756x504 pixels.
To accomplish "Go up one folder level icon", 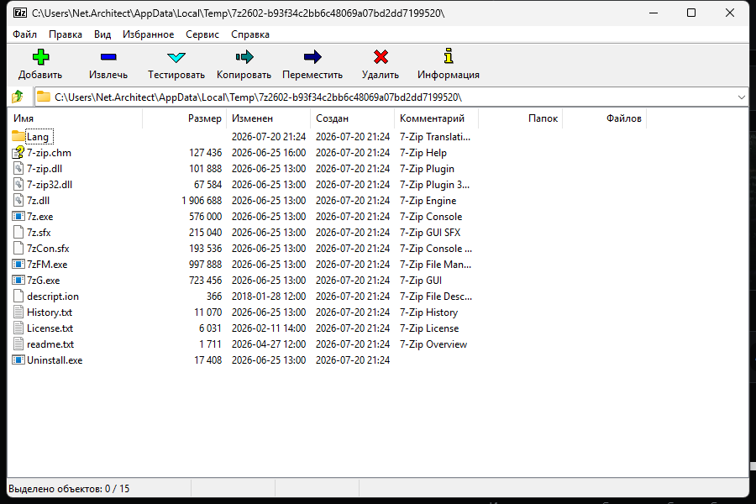I will (x=18, y=97).
